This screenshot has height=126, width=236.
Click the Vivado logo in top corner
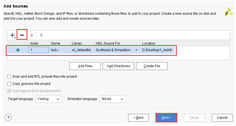[229, 12]
